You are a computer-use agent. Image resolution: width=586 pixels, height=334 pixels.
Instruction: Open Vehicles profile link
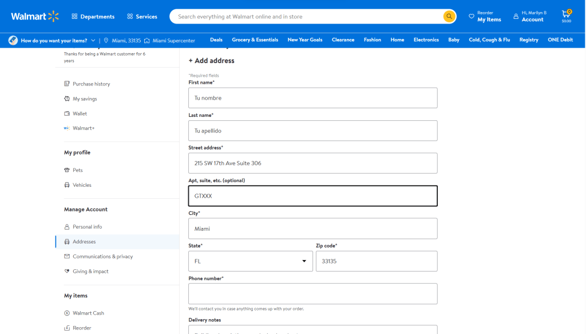tap(82, 185)
